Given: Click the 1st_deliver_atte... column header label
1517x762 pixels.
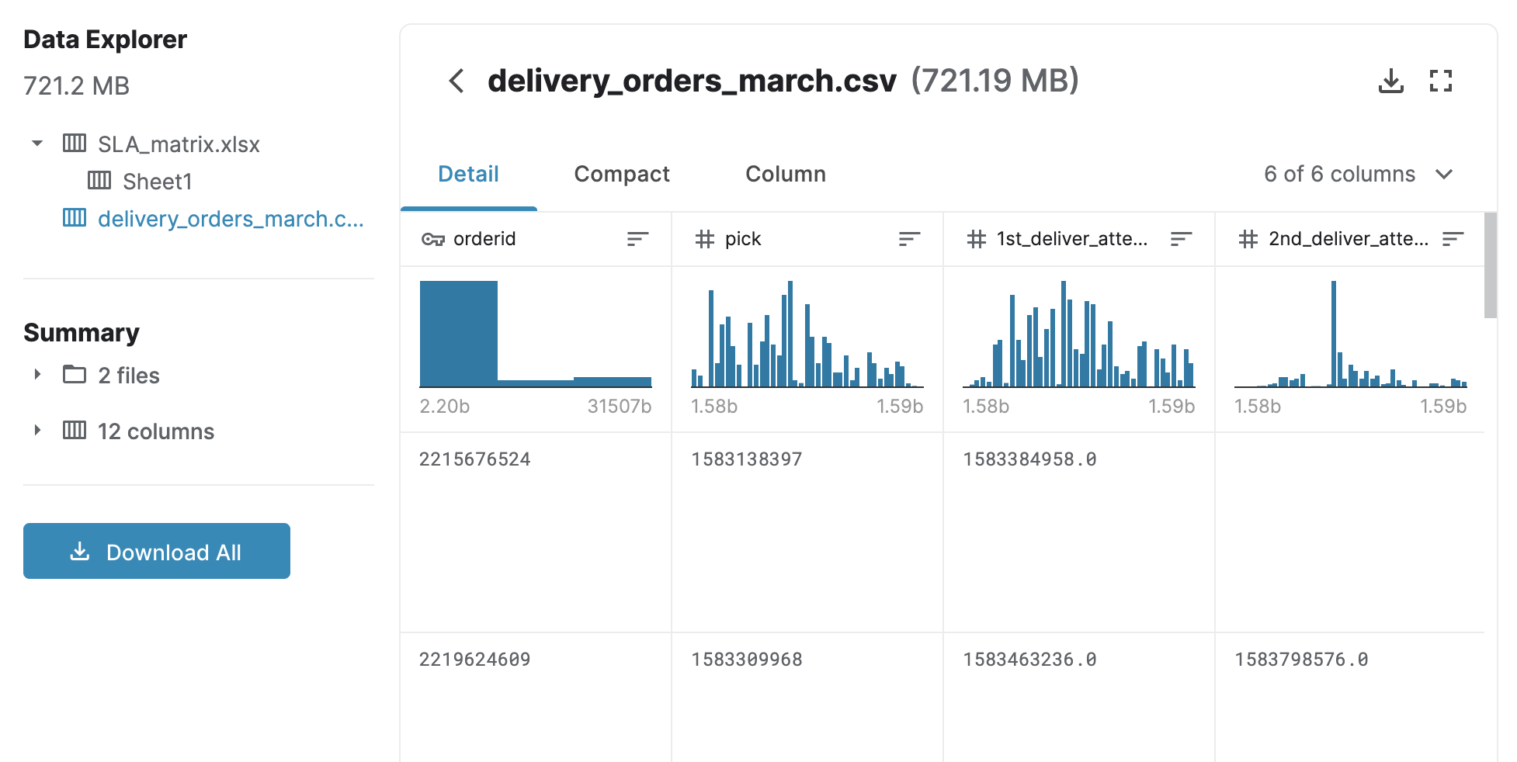Looking at the screenshot, I should click(1072, 239).
